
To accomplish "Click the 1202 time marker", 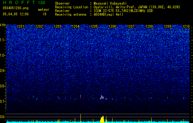I will click(x=39, y=26).
